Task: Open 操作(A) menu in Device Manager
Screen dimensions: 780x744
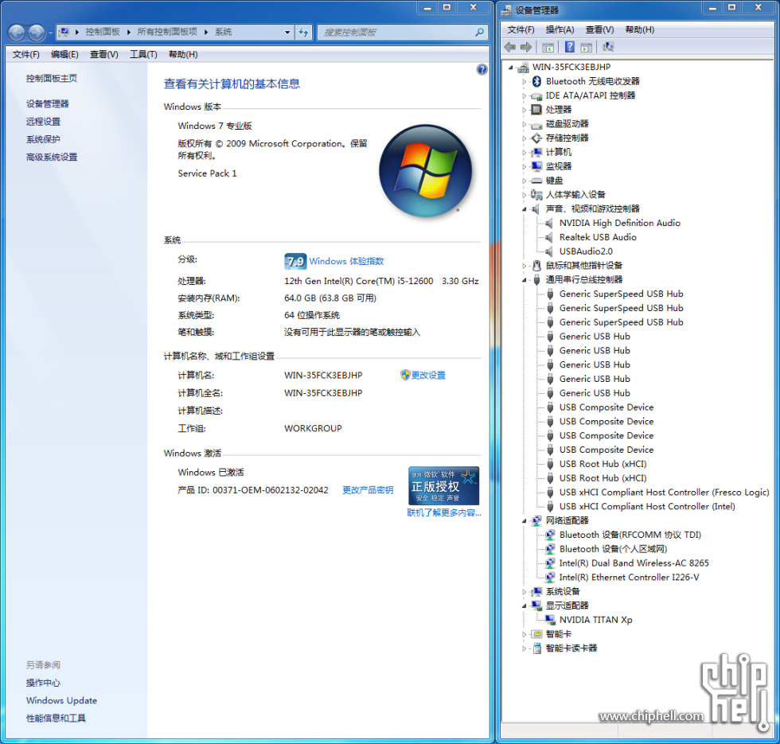Action: pyautogui.click(x=560, y=30)
